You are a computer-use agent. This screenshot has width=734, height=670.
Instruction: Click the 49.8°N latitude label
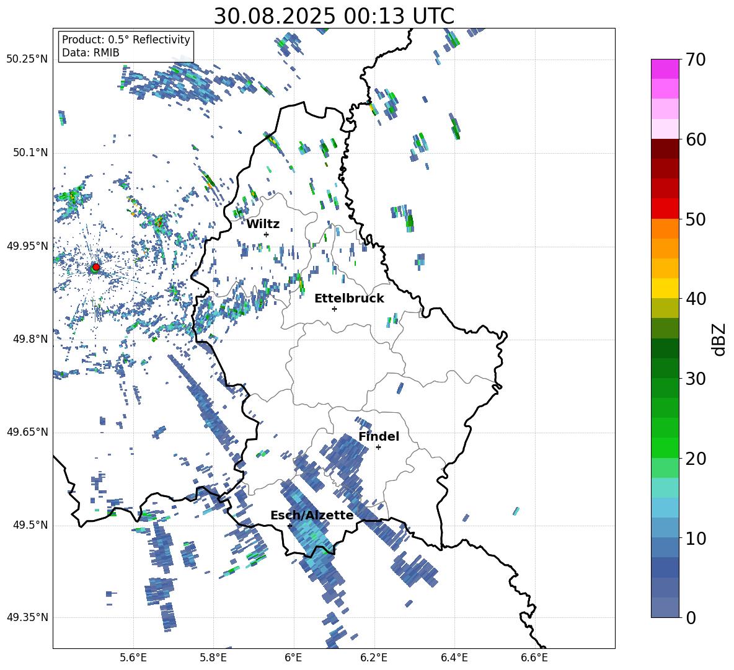(30, 339)
